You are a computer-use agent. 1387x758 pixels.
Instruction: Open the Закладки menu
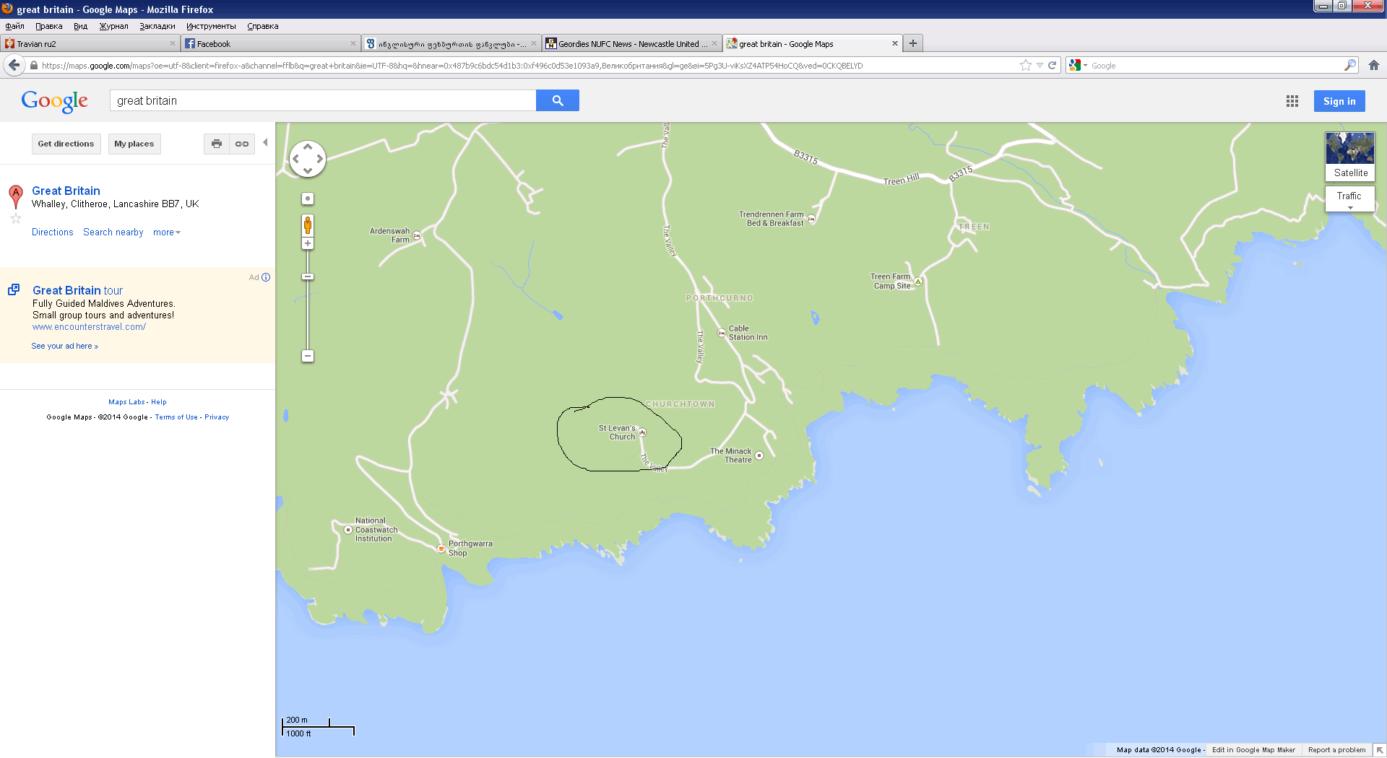[x=157, y=26]
